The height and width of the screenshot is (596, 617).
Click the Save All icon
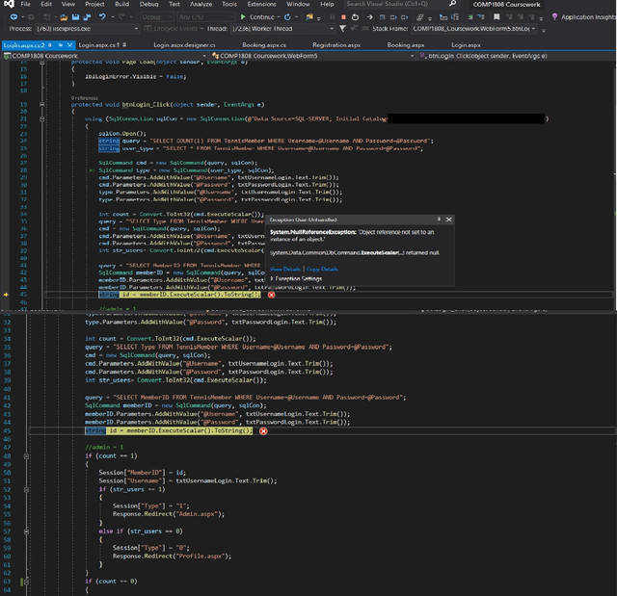pyautogui.click(x=87, y=17)
